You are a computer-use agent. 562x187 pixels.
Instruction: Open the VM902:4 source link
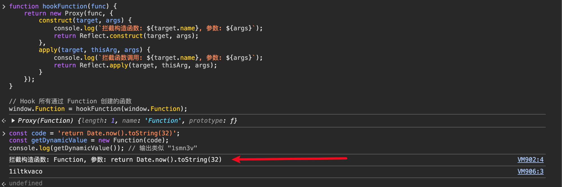(x=530, y=160)
